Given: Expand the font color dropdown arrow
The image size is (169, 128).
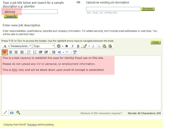Looking at the screenshot, I should click(x=8, y=46).
